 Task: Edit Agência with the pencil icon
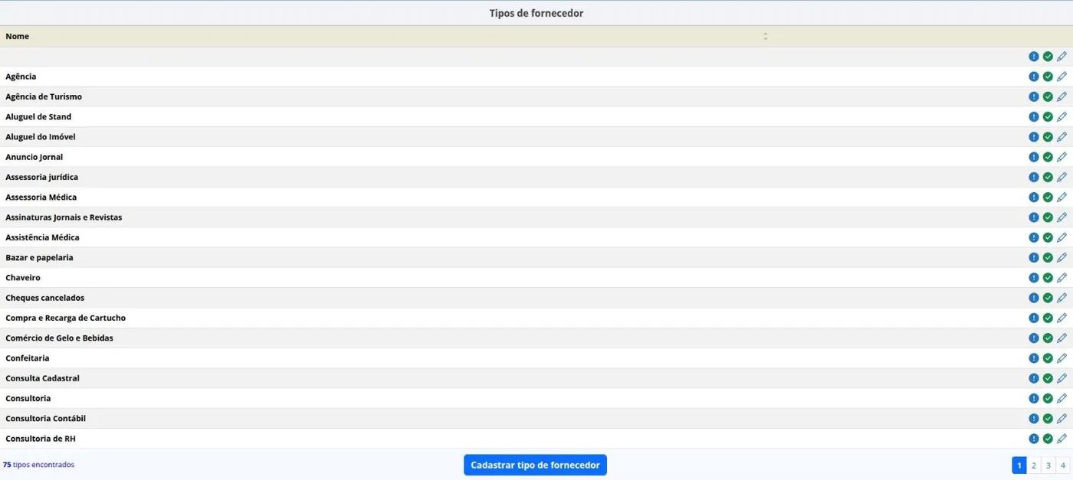click(1062, 77)
